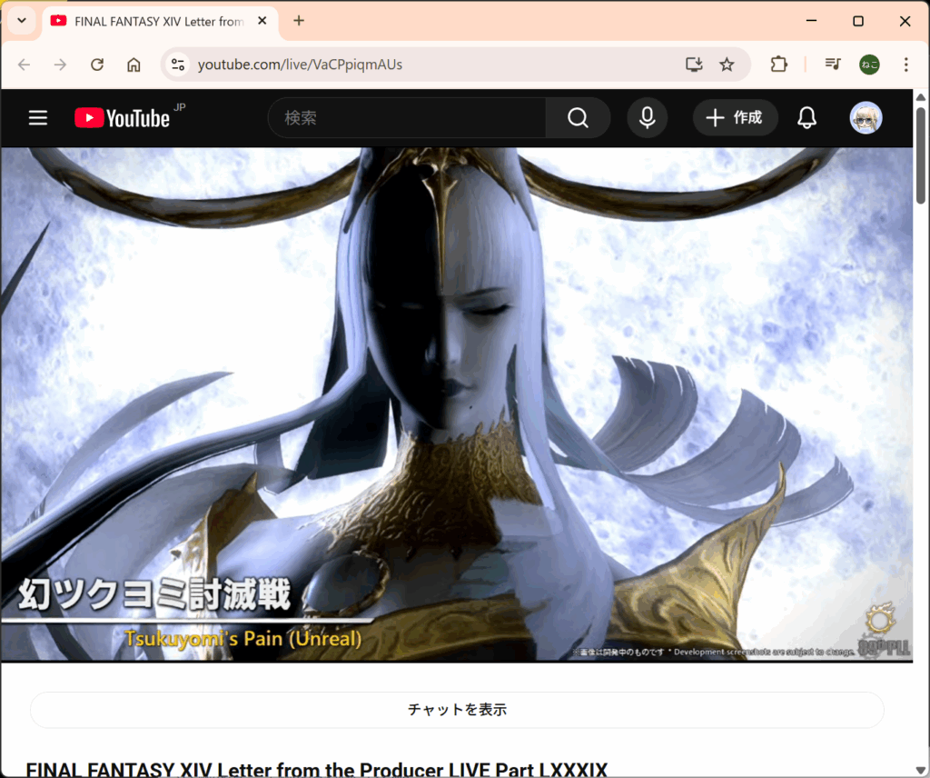Open the media controls icon in toolbar

pos(832,65)
